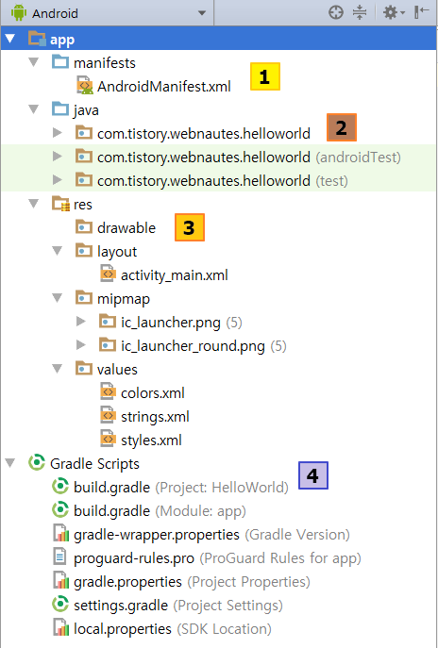Click the gradle-wrapper.properties file icon
The width and height of the screenshot is (438, 648).
60,533
